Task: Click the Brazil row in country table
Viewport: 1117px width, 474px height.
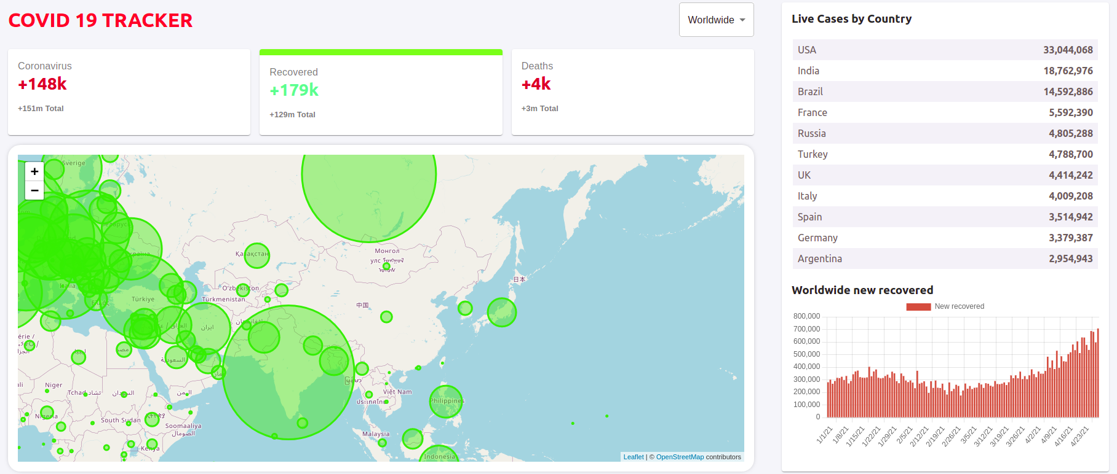Action: click(x=945, y=91)
